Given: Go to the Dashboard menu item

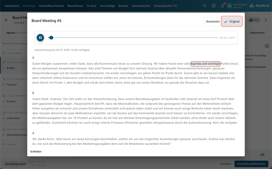Looking at the screenshot, I should (12, 6).
